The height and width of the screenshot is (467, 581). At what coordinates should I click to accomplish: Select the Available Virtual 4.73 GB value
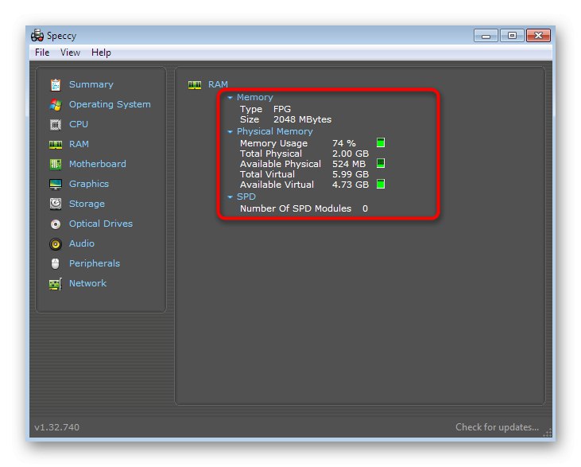tap(351, 185)
